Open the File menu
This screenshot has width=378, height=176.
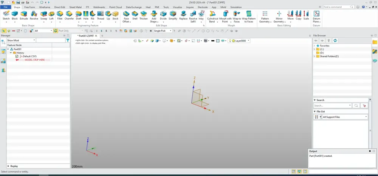6,7
